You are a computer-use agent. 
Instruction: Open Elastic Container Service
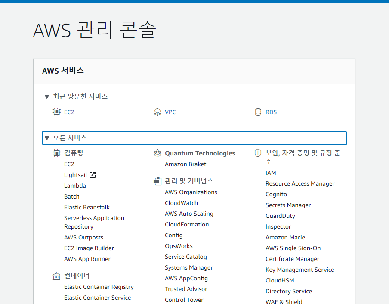[x=97, y=298]
